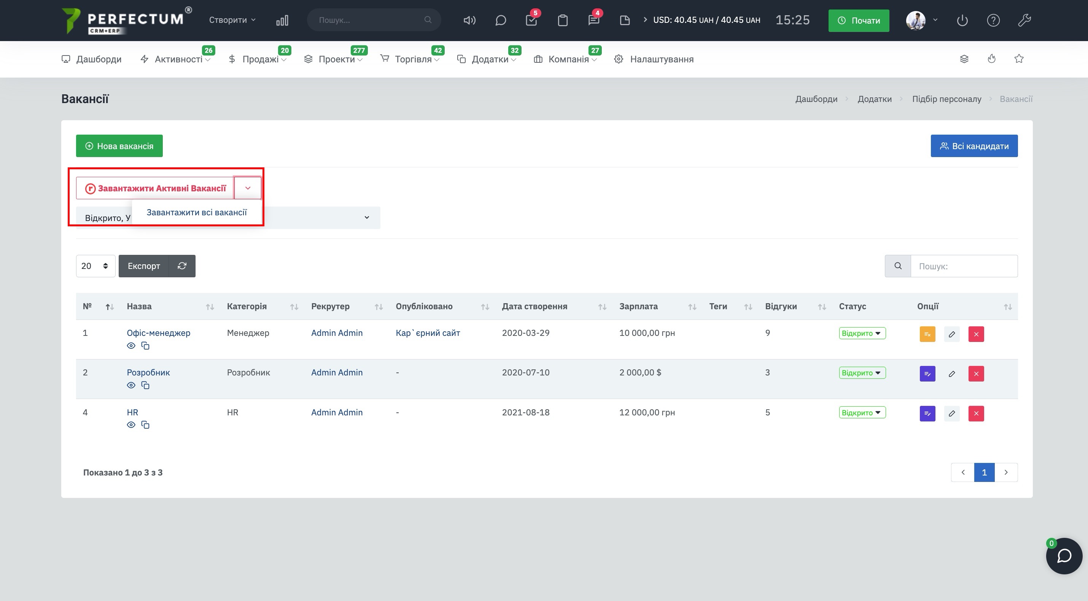The height and width of the screenshot is (601, 1088).
Task: Click the announcements megaphone icon
Action: pyautogui.click(x=469, y=20)
